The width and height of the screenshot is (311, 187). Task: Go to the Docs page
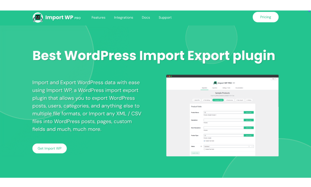coord(146,17)
